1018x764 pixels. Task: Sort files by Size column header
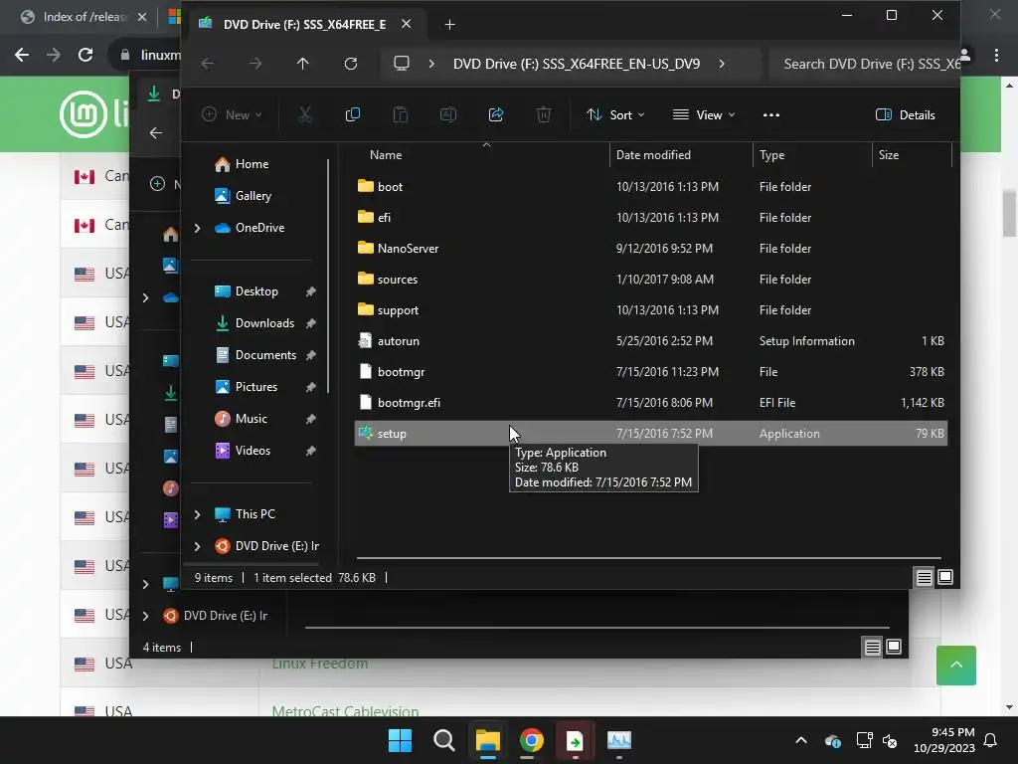[888, 154]
